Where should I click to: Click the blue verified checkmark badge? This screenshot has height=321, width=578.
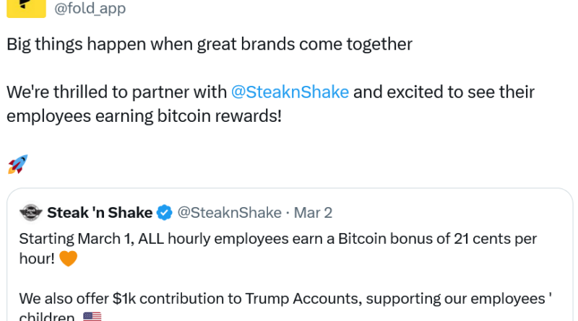pos(165,213)
